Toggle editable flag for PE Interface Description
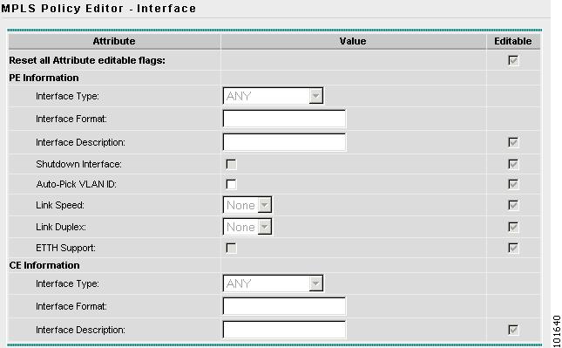This screenshot has width=562, height=348. 513,142
